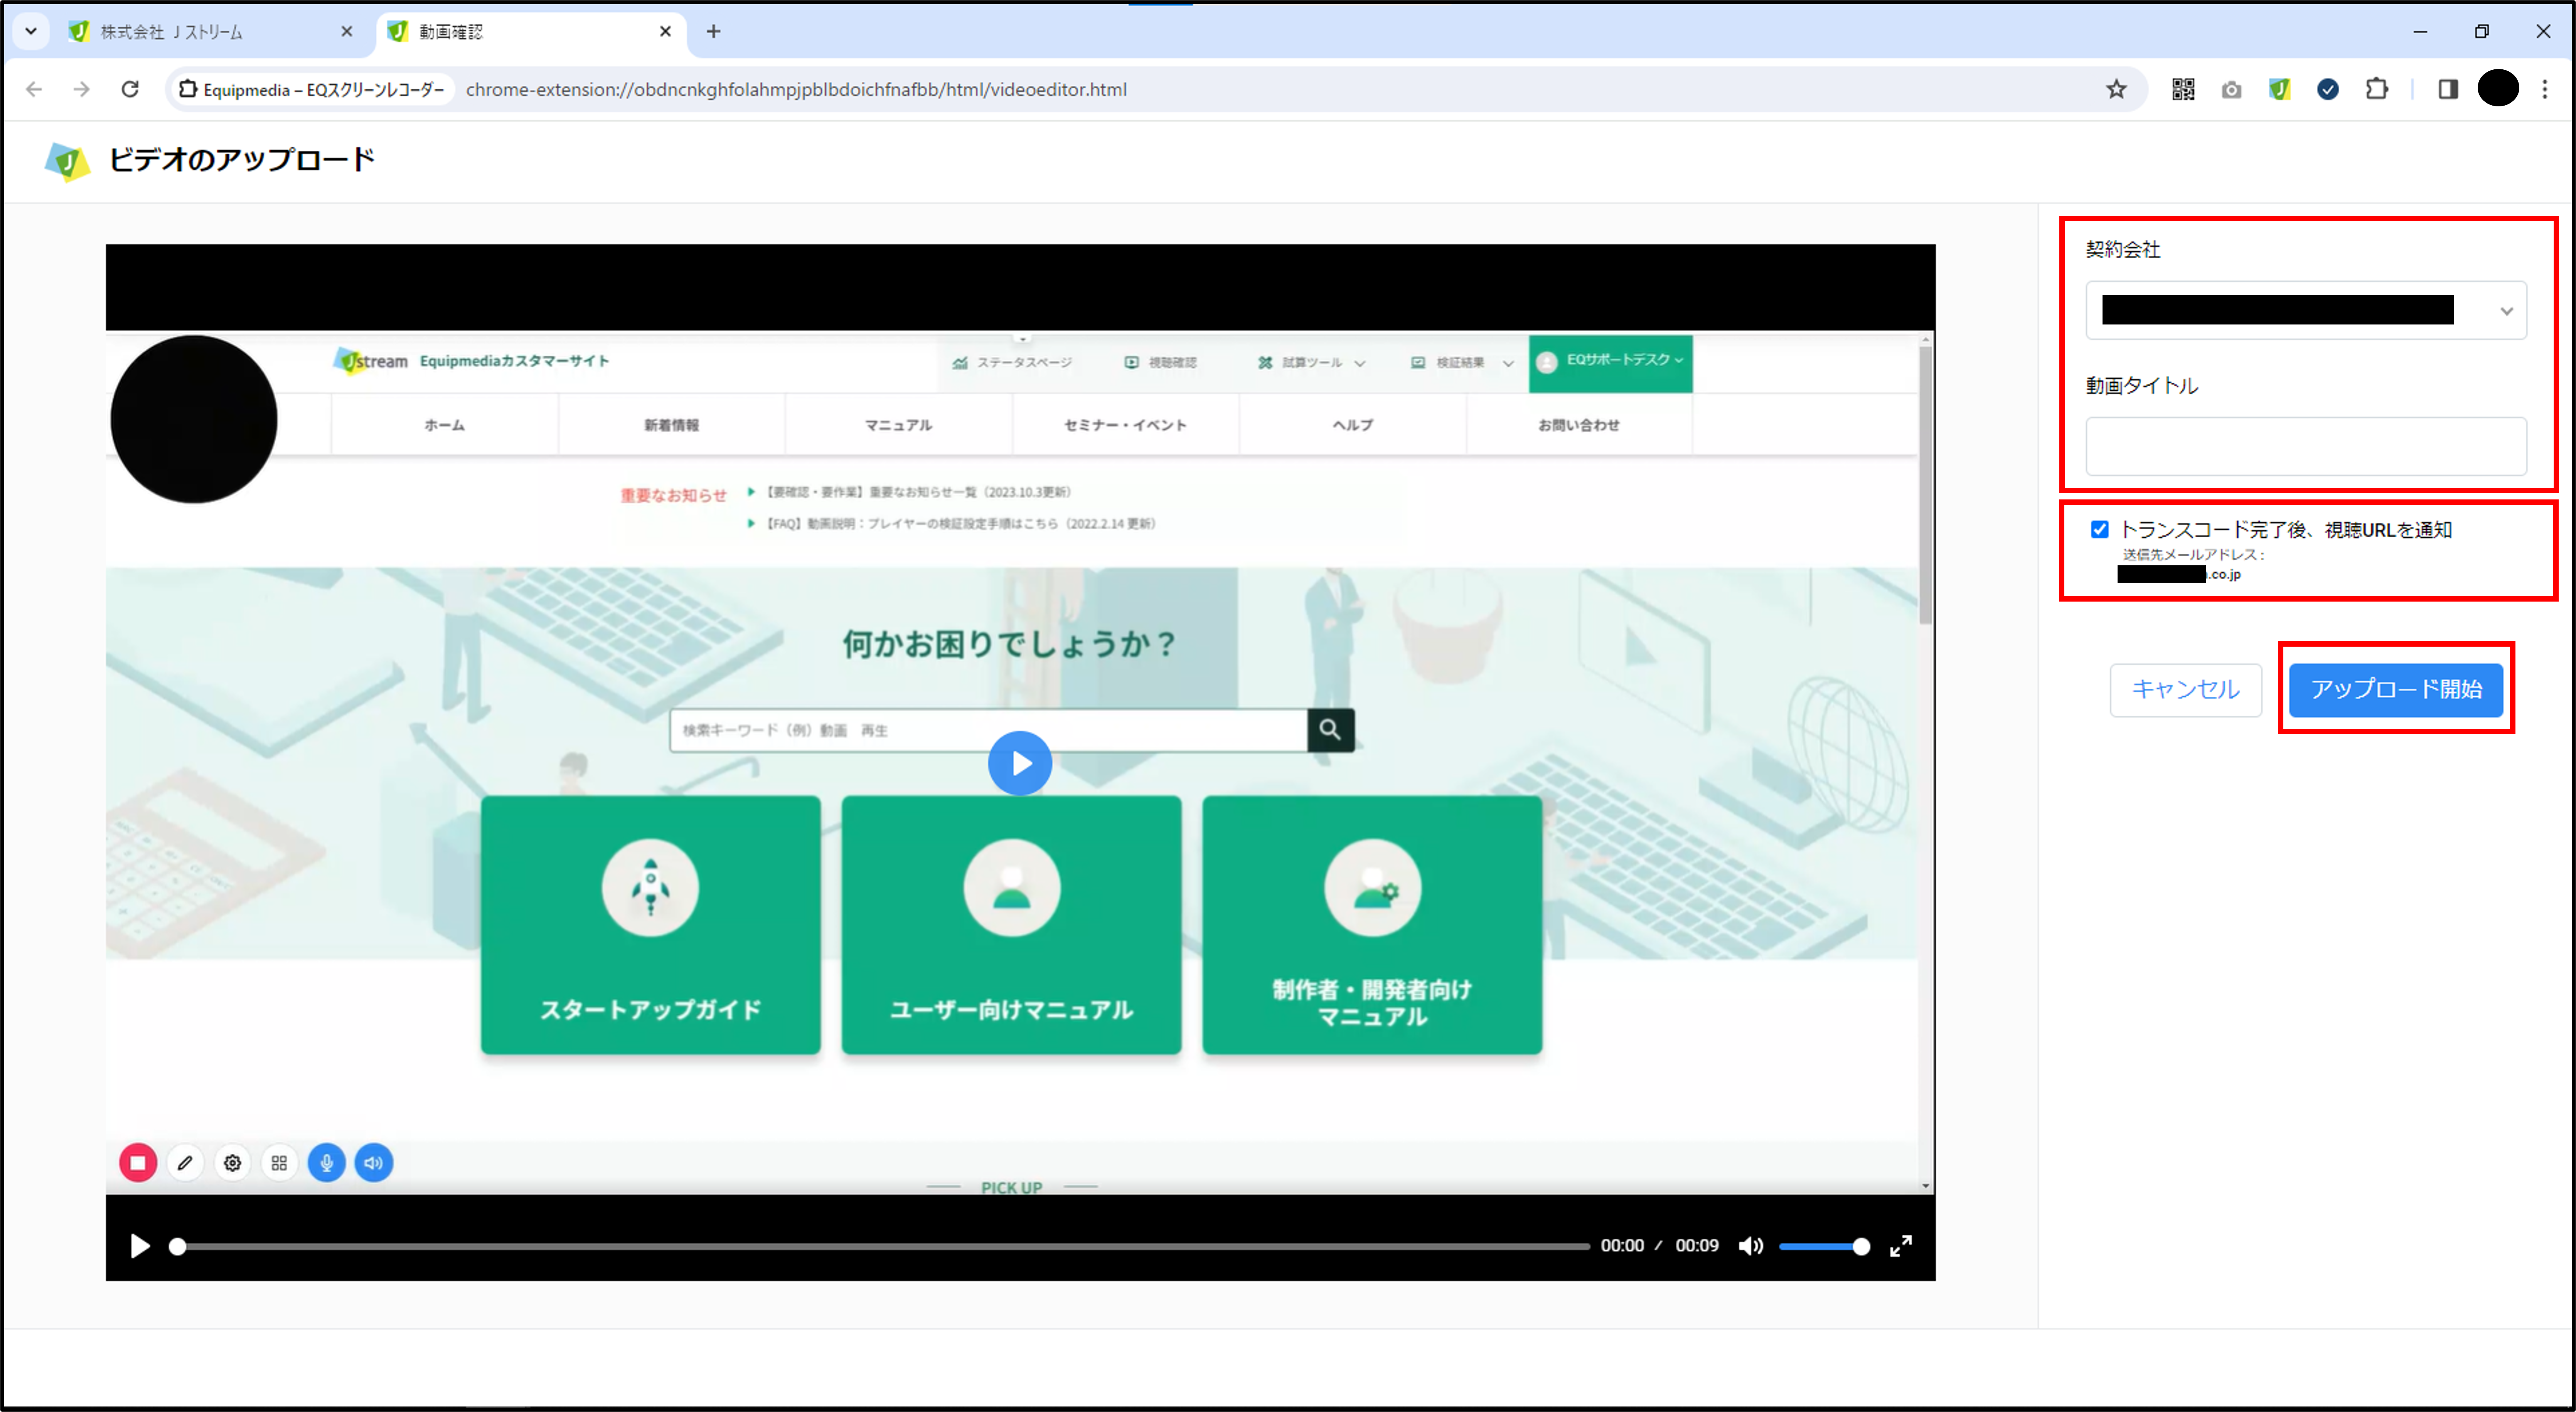2576x1412 pixels.
Task: Uncheck トランスコード完了後、視聴URLを通知 checkbox
Action: (2099, 529)
